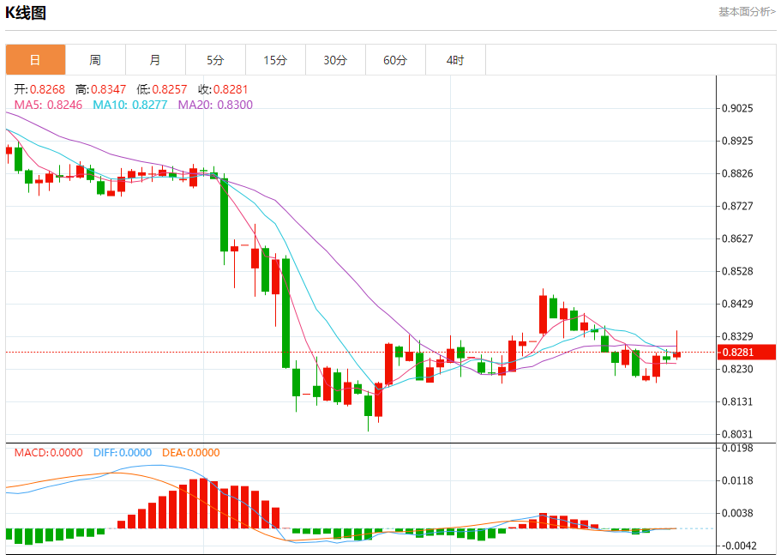Click the 0.8429 price axis label
This screenshot has height=555, width=781.
tap(737, 304)
